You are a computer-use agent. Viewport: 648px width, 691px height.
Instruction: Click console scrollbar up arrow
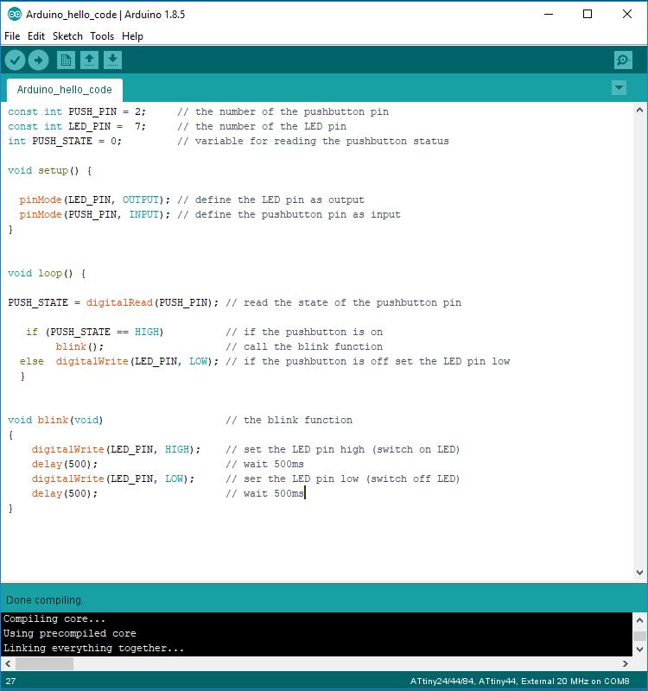coord(639,620)
